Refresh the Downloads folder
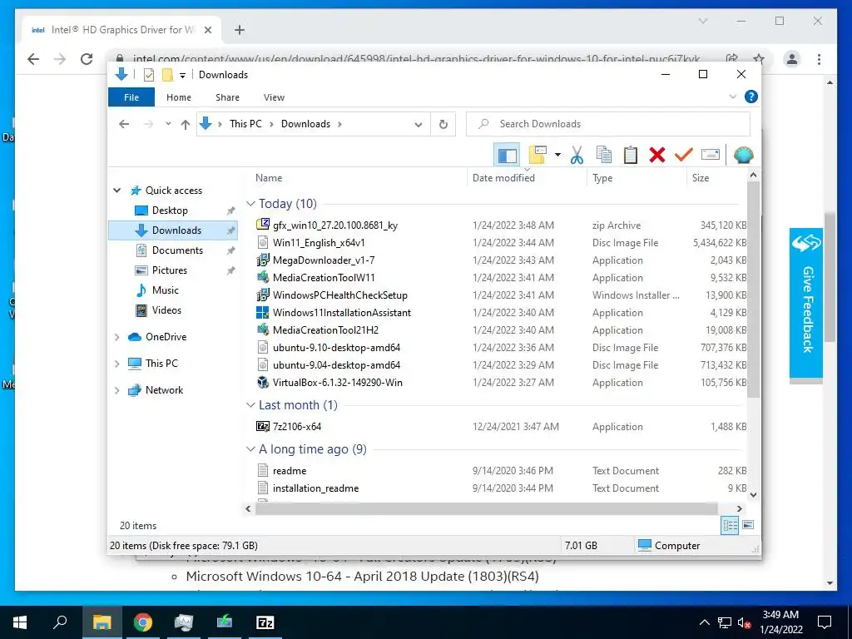The width and height of the screenshot is (852, 639). pyautogui.click(x=443, y=125)
